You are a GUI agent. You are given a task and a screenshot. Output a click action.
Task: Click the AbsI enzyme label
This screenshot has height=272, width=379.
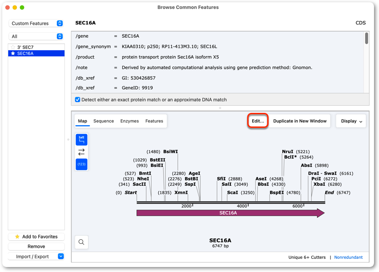306,165
